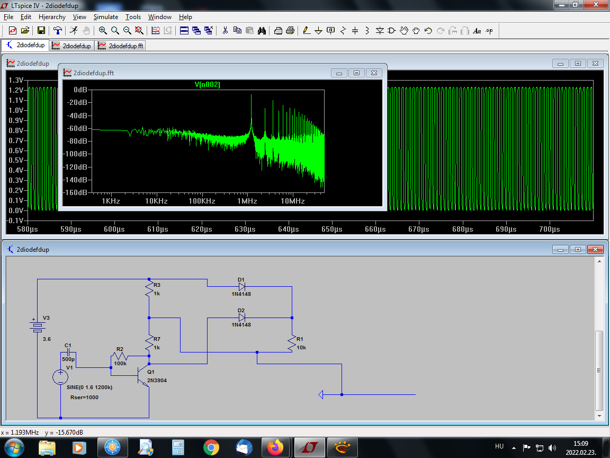Open the Simulate menu
The width and height of the screenshot is (610, 458).
pyautogui.click(x=106, y=17)
